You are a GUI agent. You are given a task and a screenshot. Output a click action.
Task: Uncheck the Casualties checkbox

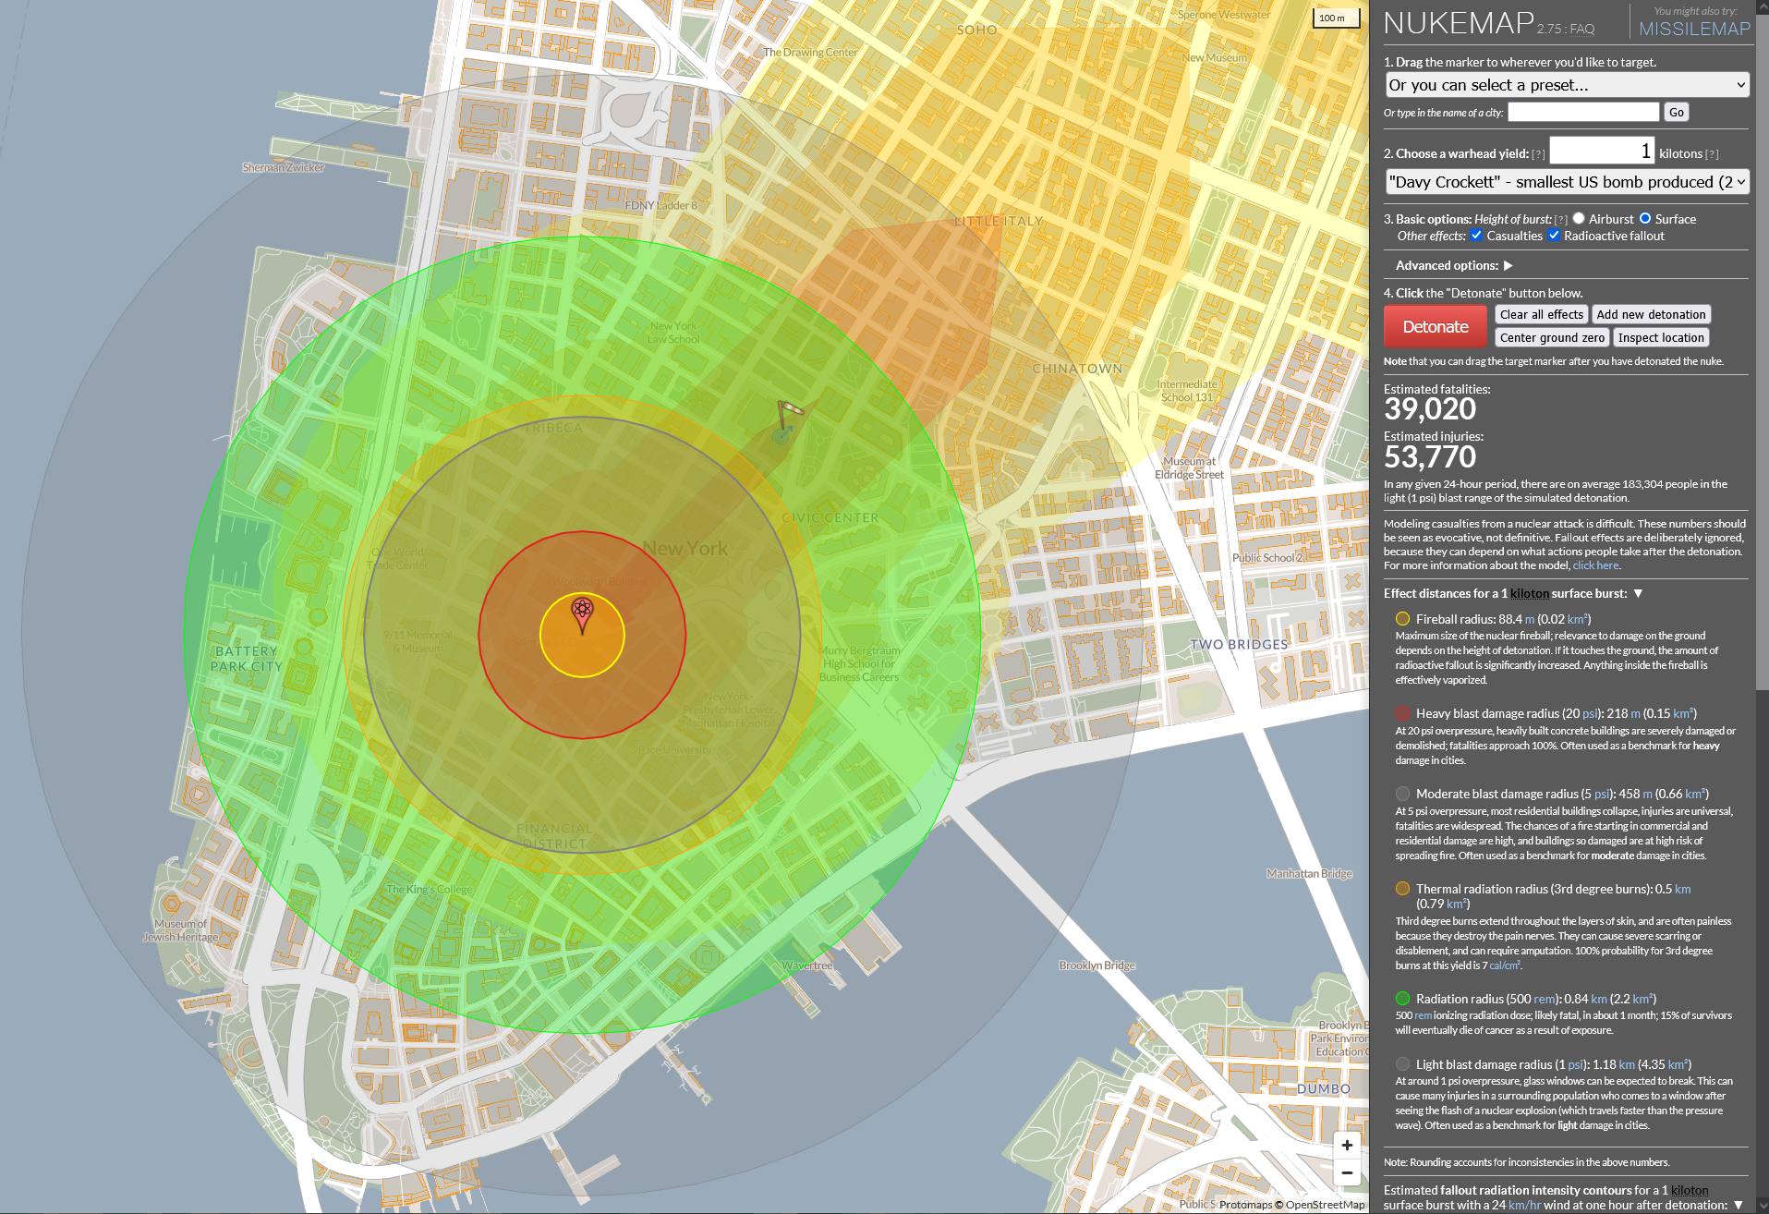pos(1476,236)
